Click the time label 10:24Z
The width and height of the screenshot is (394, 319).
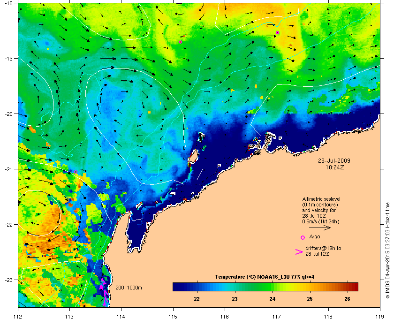[x=335, y=167]
